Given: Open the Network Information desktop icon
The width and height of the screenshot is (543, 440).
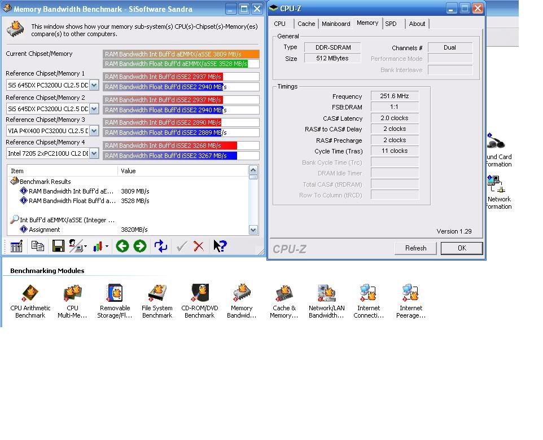Looking at the screenshot, I should click(498, 192).
